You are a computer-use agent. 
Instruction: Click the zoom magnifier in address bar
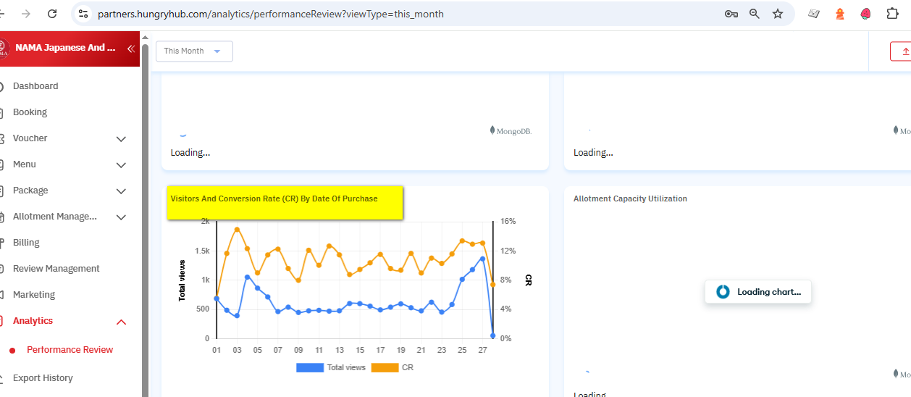point(755,14)
